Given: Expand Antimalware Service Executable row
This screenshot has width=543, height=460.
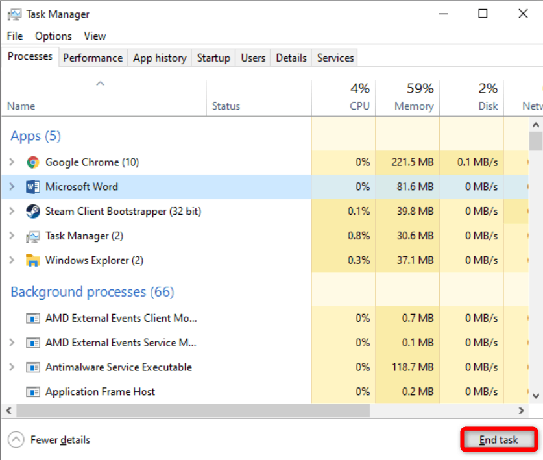Looking at the screenshot, I should pyautogui.click(x=12, y=367).
